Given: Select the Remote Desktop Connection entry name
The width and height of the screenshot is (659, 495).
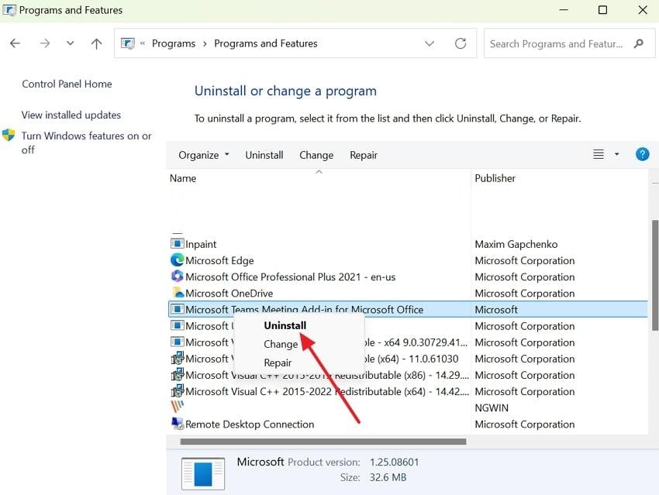Looking at the screenshot, I should [250, 425].
